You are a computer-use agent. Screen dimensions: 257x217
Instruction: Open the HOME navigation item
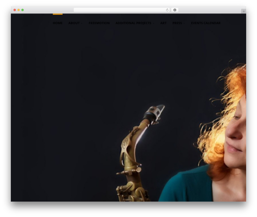pyautogui.click(x=58, y=23)
